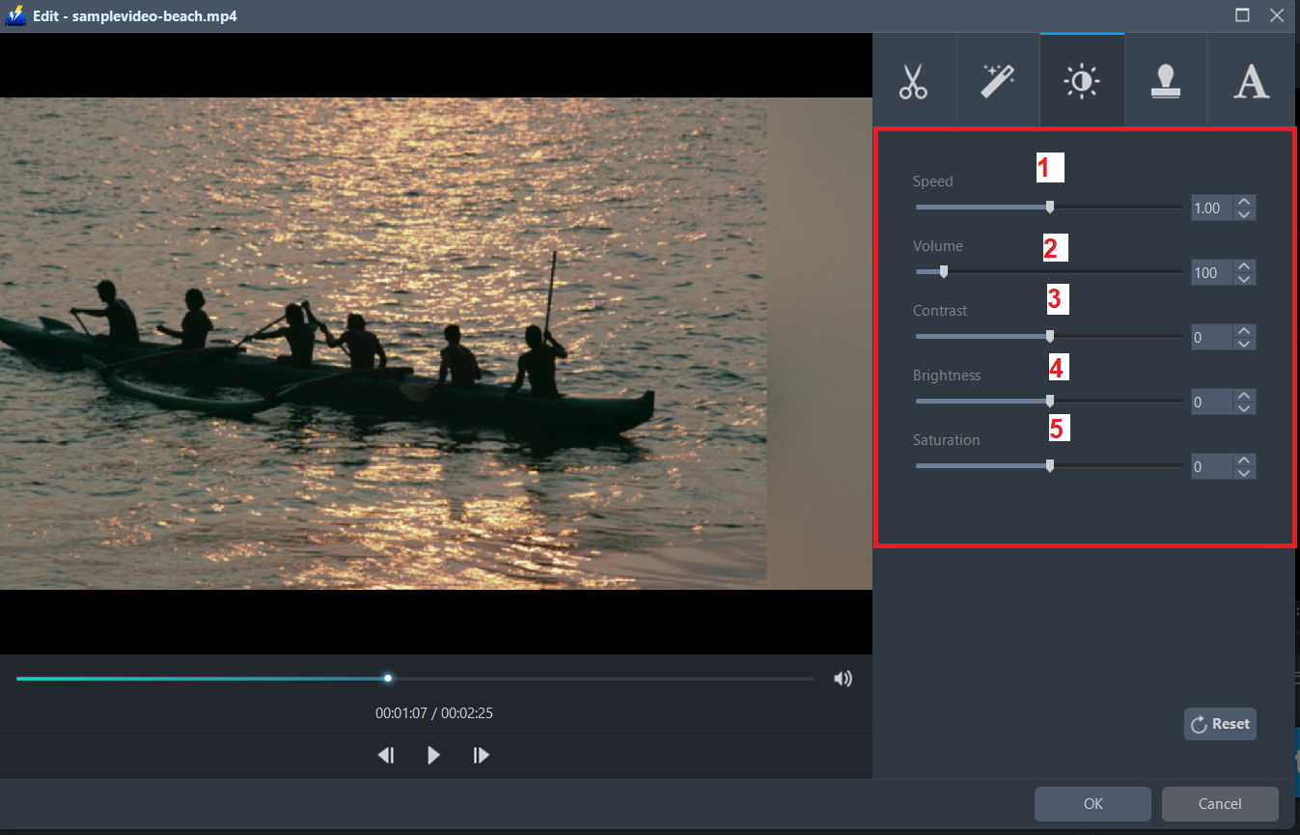Image resolution: width=1300 pixels, height=835 pixels.
Task: Select the magic wand Effects tab
Action: pyautogui.click(x=997, y=81)
